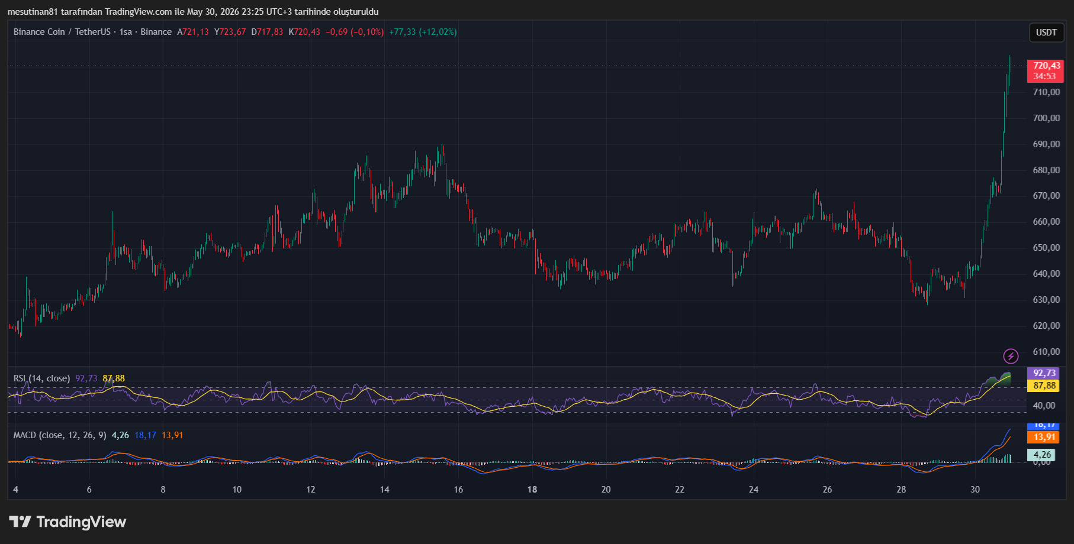The height and width of the screenshot is (544, 1074).
Task: Select the RSI (14, close) indicator legend
Action: (x=41, y=378)
